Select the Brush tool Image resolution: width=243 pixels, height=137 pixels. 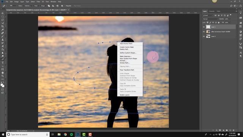click(x=3, y=37)
